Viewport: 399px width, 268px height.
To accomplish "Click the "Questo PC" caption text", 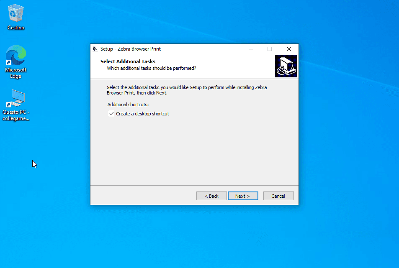I will click(16, 115).
